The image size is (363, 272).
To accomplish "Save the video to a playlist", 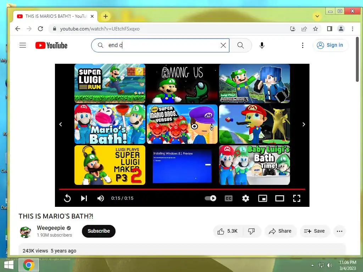I will pyautogui.click(x=314, y=231).
